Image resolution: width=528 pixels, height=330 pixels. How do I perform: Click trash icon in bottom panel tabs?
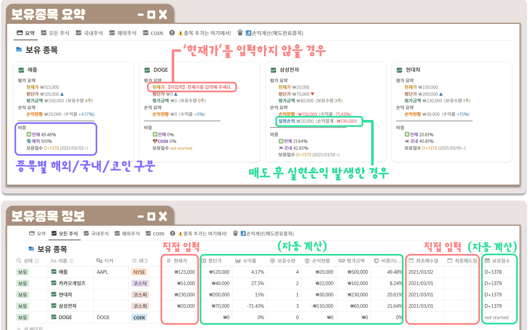[235, 233]
